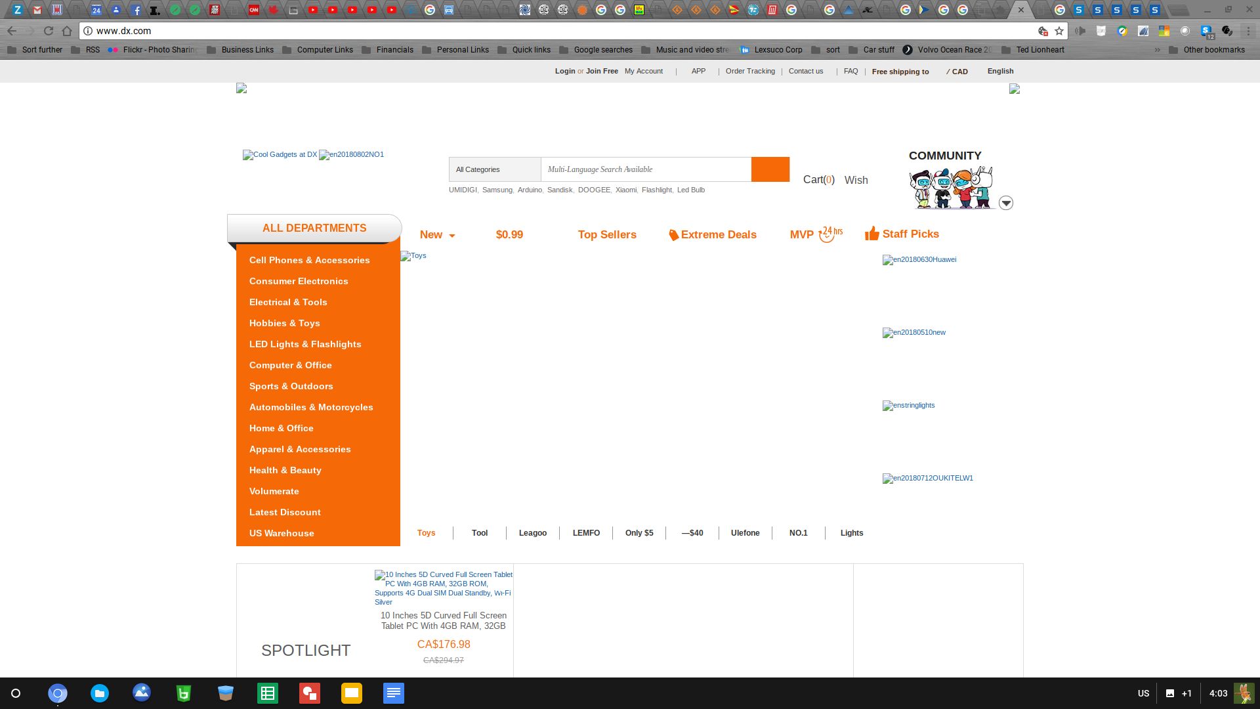Viewport: 1260px width, 709px height.
Task: Click the Extreme Deals tag icon
Action: tap(673, 234)
